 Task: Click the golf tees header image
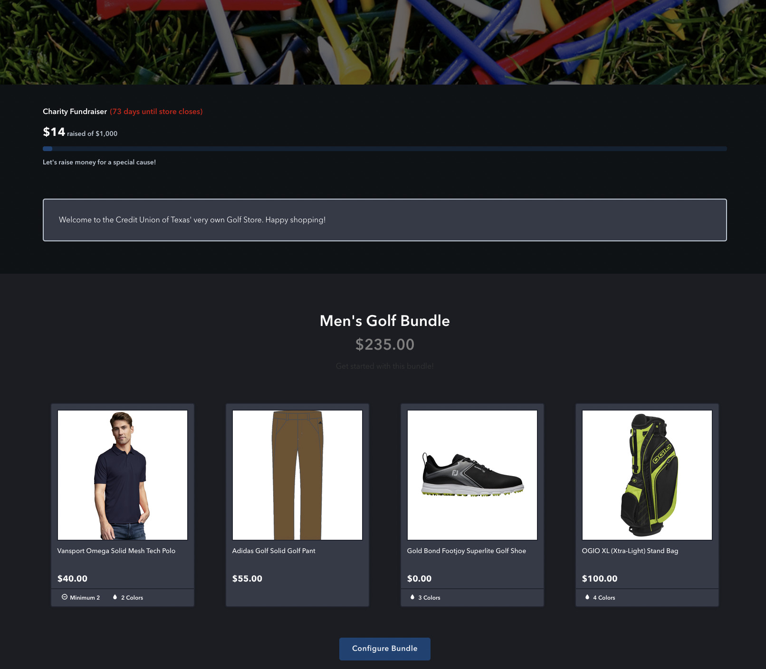point(383,42)
